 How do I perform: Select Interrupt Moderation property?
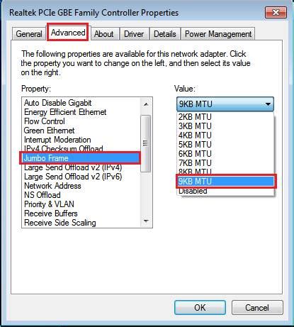click(81, 140)
